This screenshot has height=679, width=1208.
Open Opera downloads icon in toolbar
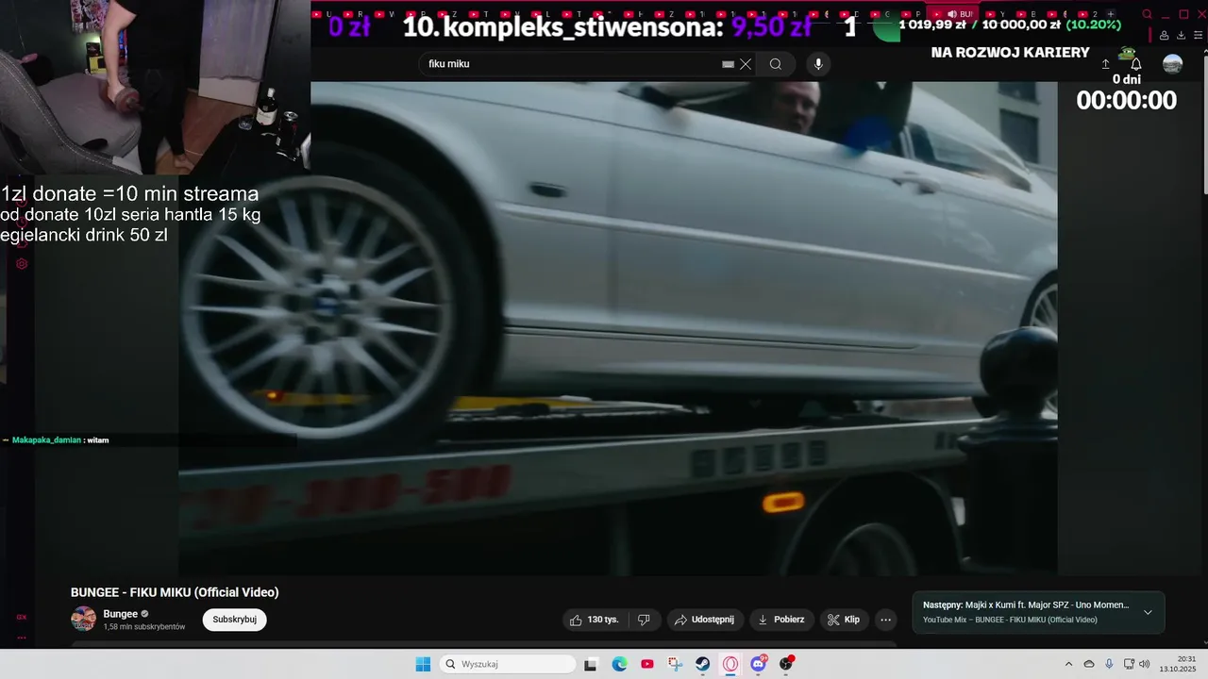pyautogui.click(x=1182, y=35)
